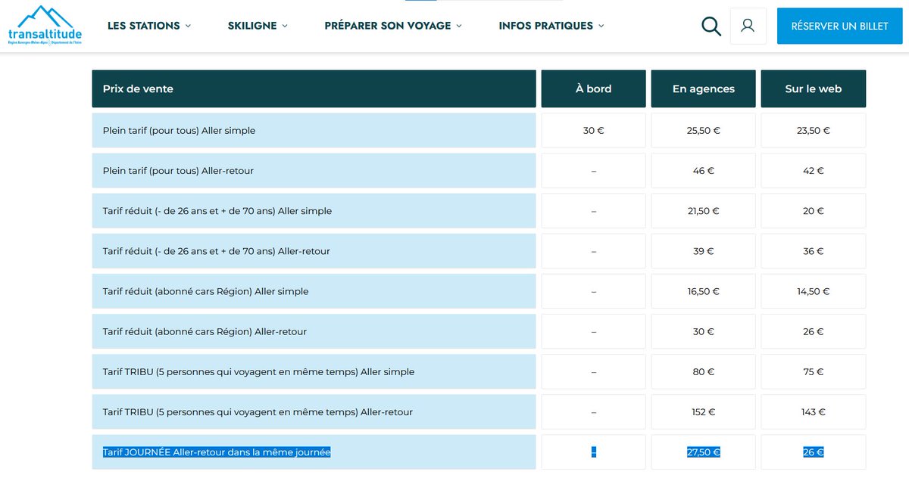Click the Transaltitude logo
Image resolution: width=909 pixels, height=481 pixels.
tap(45, 25)
